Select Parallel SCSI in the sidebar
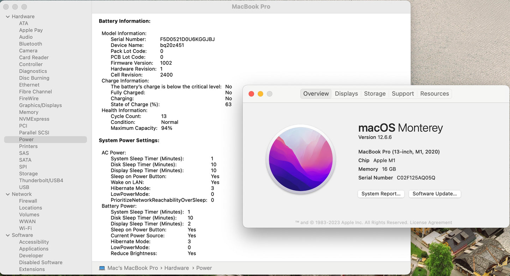 (x=34, y=133)
